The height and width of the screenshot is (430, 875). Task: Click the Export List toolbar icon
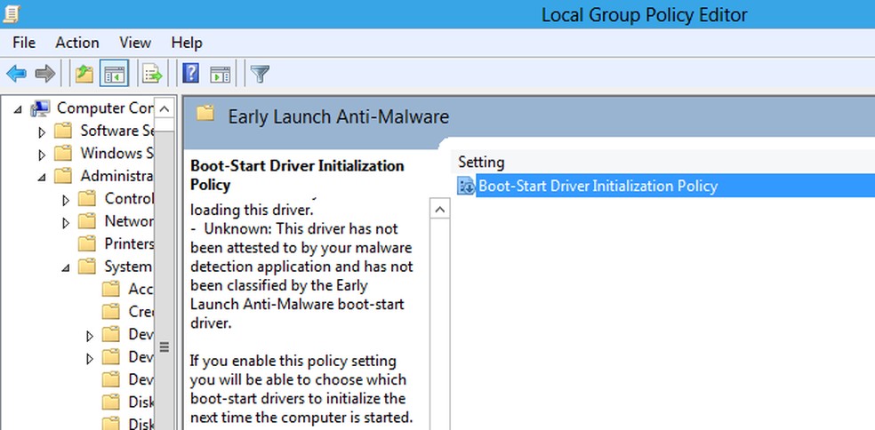pyautogui.click(x=152, y=73)
